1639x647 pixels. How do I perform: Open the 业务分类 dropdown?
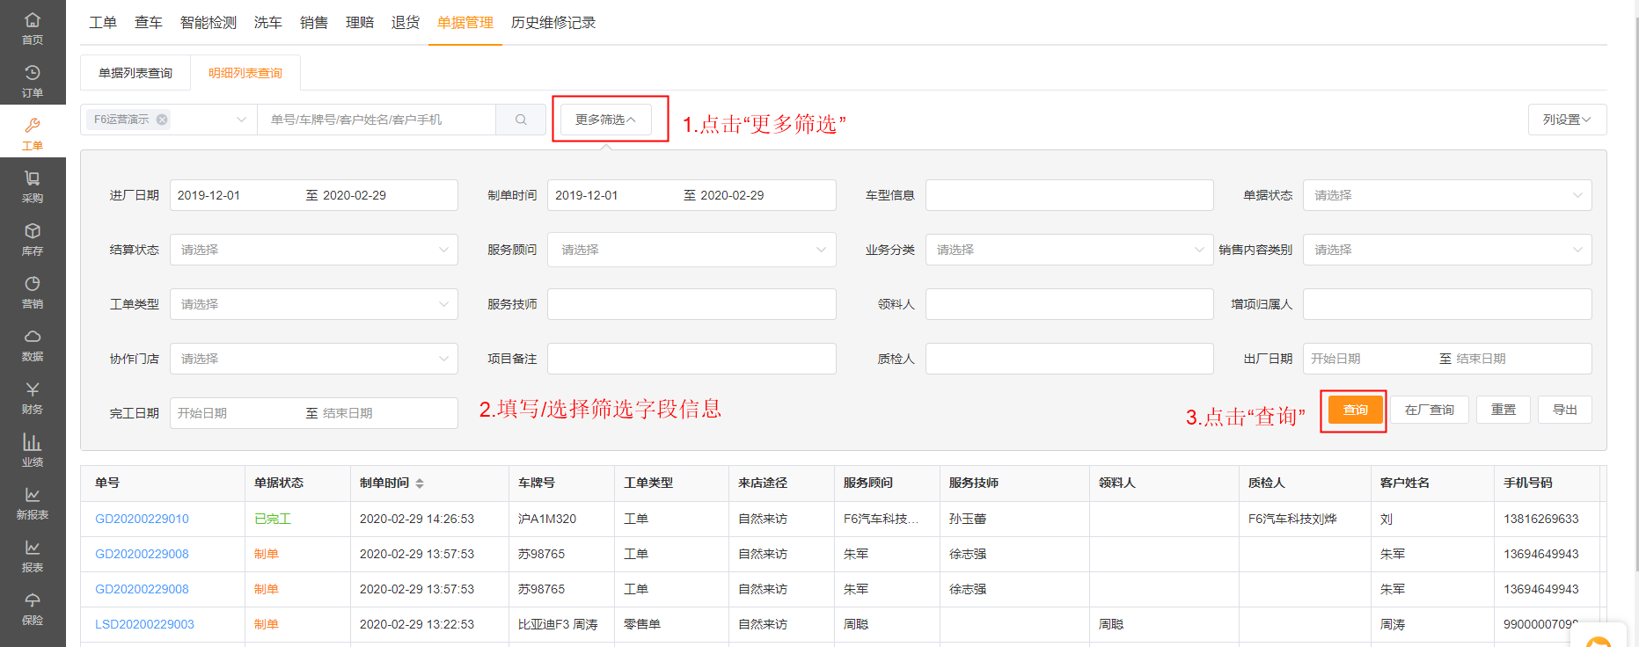(x=1070, y=250)
